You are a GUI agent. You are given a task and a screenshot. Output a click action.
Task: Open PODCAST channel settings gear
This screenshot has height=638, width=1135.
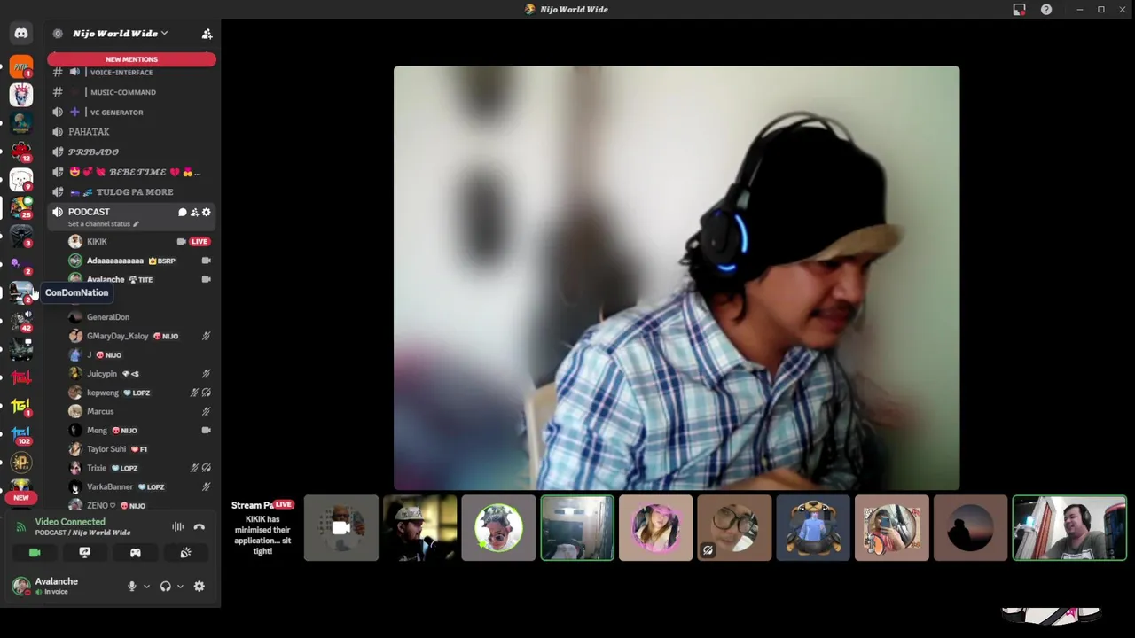click(x=207, y=213)
